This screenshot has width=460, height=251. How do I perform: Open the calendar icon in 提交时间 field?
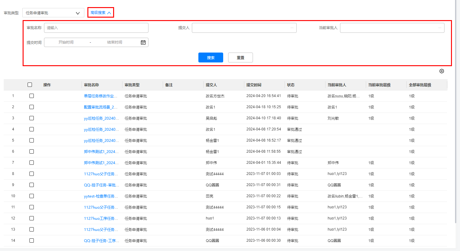click(143, 42)
